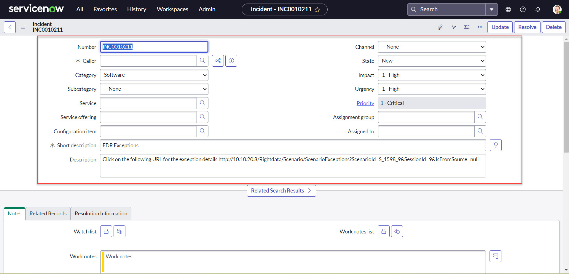Unlock the Watch list field
Viewport: 569px width, 274px height.
point(106,231)
